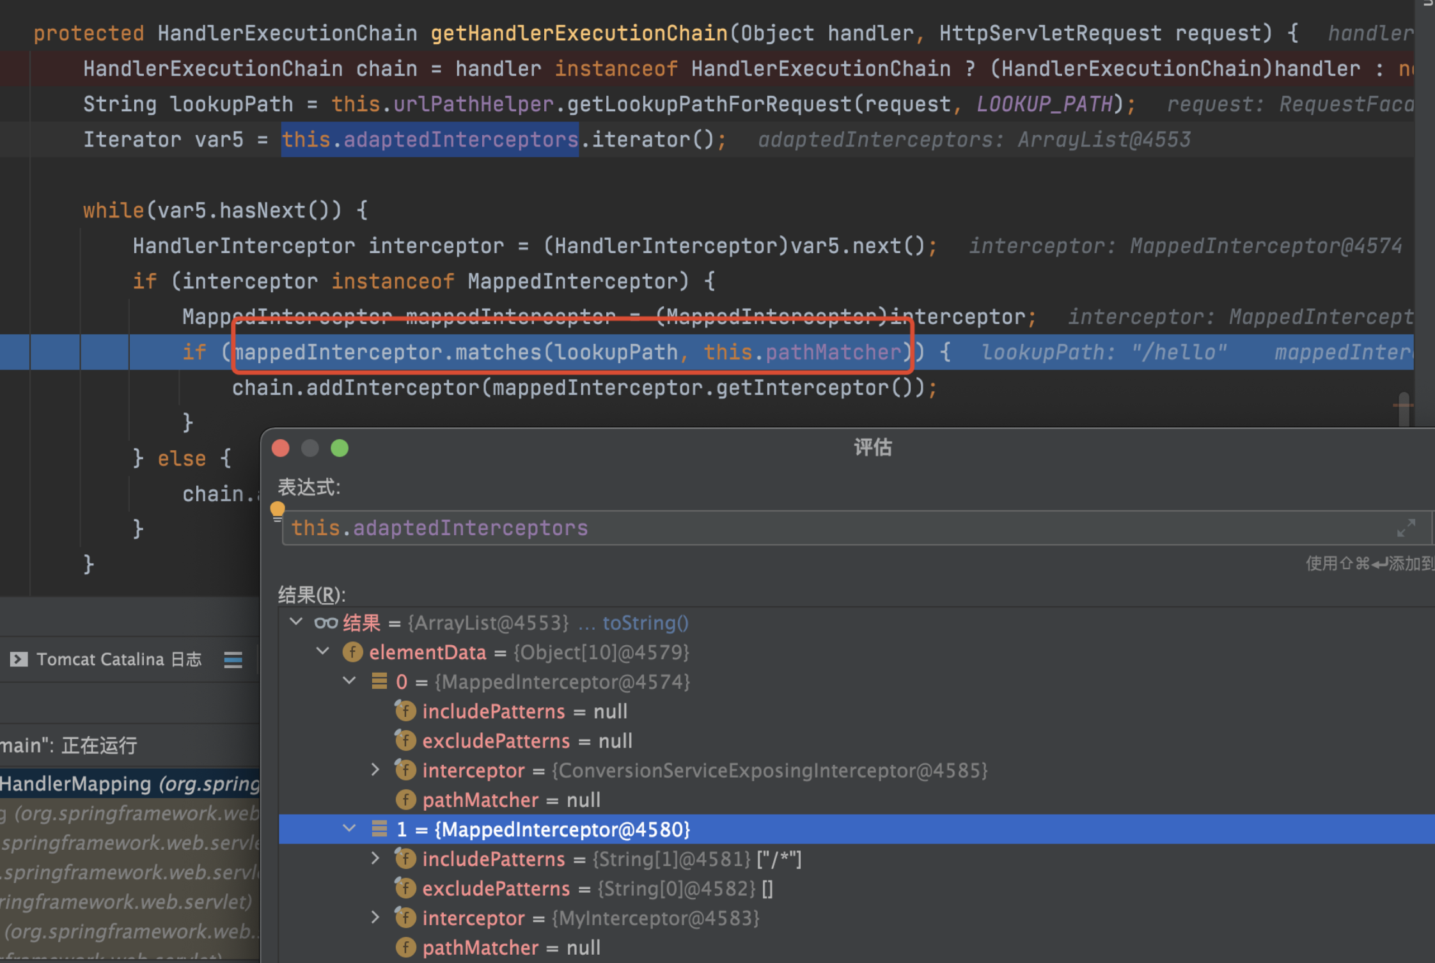
Task: Click the expand expression field icon
Action: (1405, 528)
